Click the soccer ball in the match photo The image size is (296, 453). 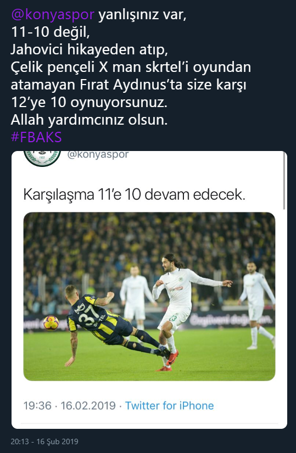point(51,323)
